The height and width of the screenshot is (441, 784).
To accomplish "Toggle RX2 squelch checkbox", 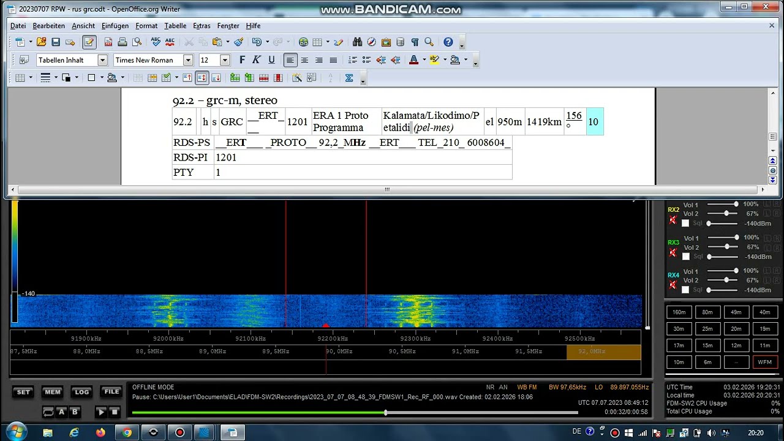I will (x=685, y=224).
